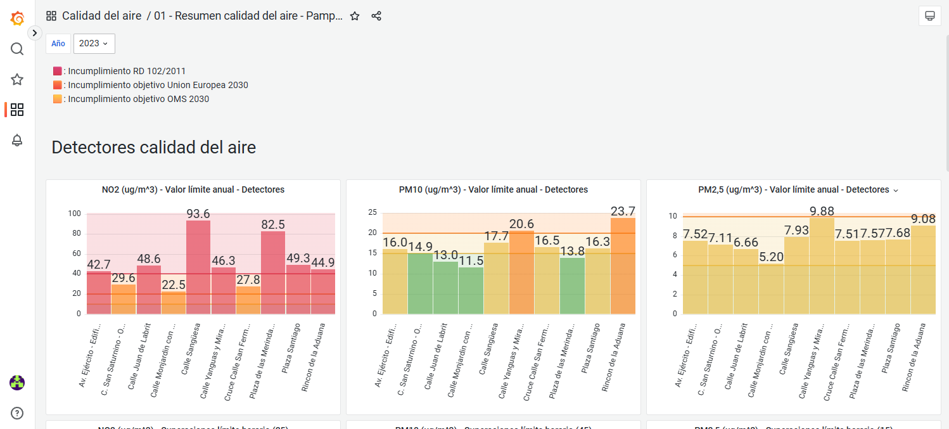Click NO2 Valor límite anual panel title
The height and width of the screenshot is (429, 949).
click(193, 189)
